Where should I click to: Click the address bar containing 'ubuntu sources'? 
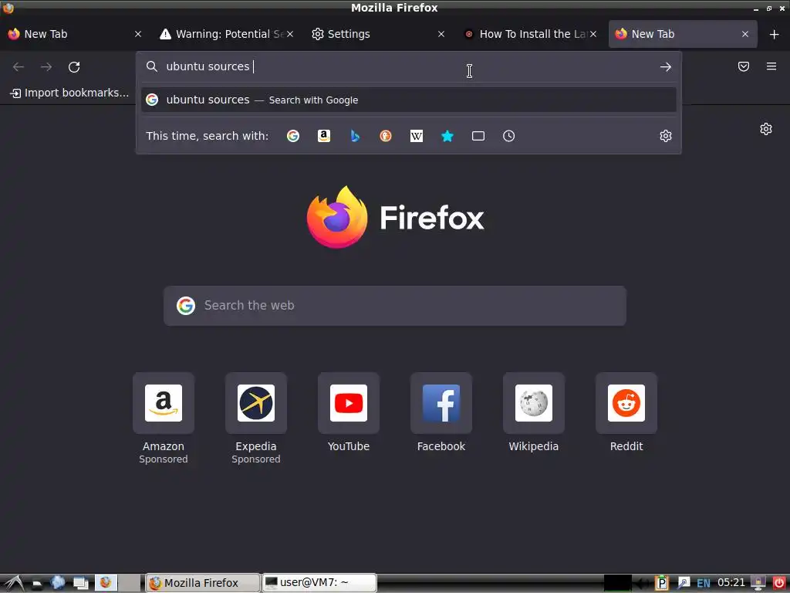(408, 66)
